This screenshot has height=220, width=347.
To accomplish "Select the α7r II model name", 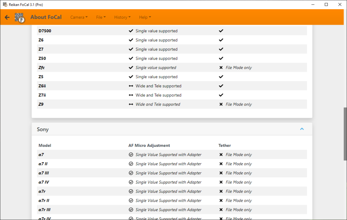I will pos(44,201).
